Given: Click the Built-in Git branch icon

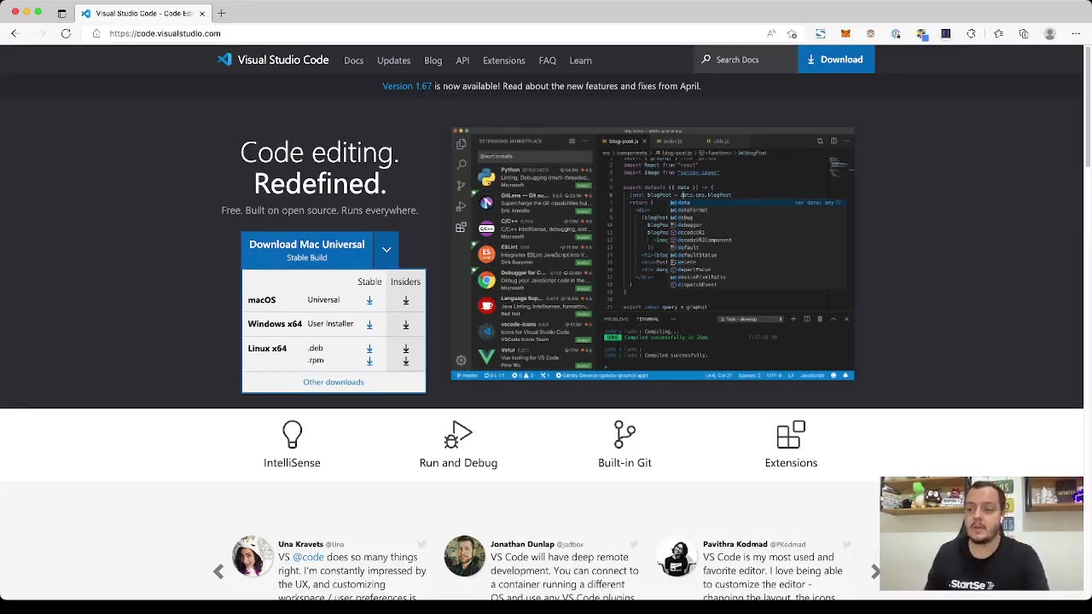Looking at the screenshot, I should [624, 435].
